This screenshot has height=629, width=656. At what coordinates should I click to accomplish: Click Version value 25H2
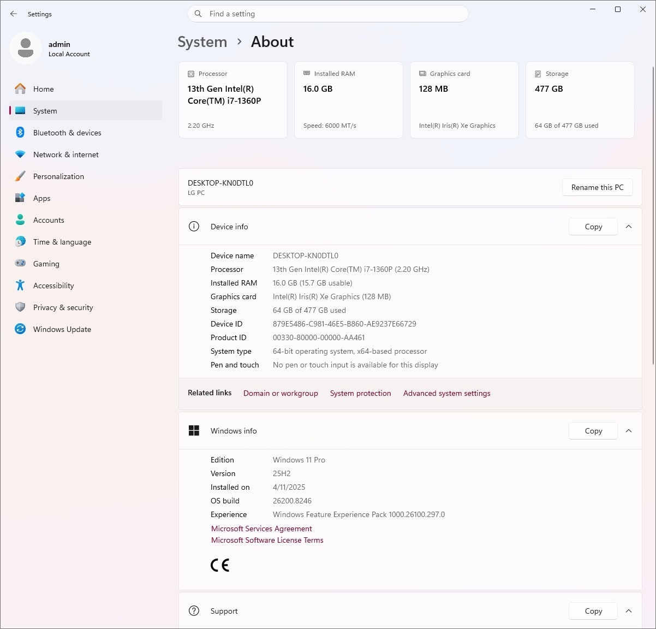[x=282, y=473]
